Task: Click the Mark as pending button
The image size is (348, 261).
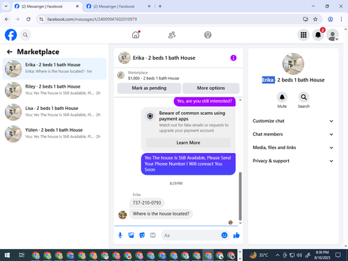Action: (x=149, y=88)
